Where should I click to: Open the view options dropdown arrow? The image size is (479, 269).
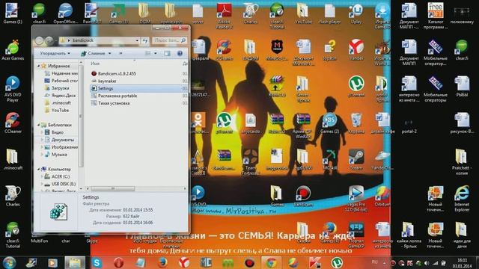[156, 53]
